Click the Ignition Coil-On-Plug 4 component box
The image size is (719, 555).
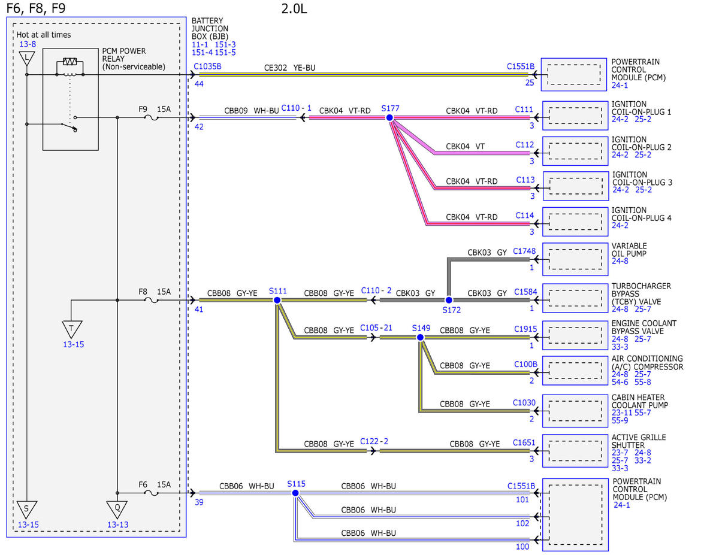pyautogui.click(x=575, y=222)
